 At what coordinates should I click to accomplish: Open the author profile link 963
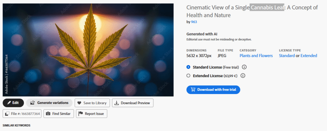(x=194, y=22)
